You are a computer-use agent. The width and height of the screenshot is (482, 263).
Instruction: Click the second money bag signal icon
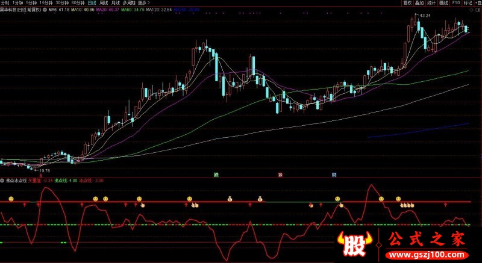click(260, 199)
